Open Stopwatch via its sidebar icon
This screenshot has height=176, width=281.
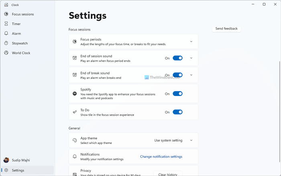(x=6, y=43)
